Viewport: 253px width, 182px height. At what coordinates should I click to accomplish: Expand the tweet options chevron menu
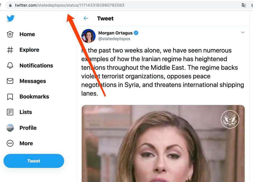243,32
